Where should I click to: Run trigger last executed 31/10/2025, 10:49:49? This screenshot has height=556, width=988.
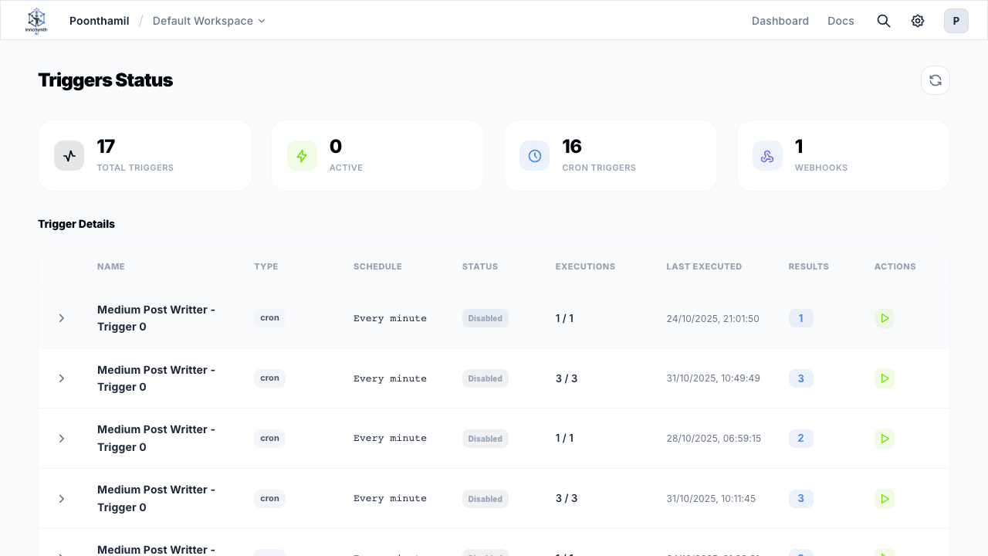coord(885,378)
